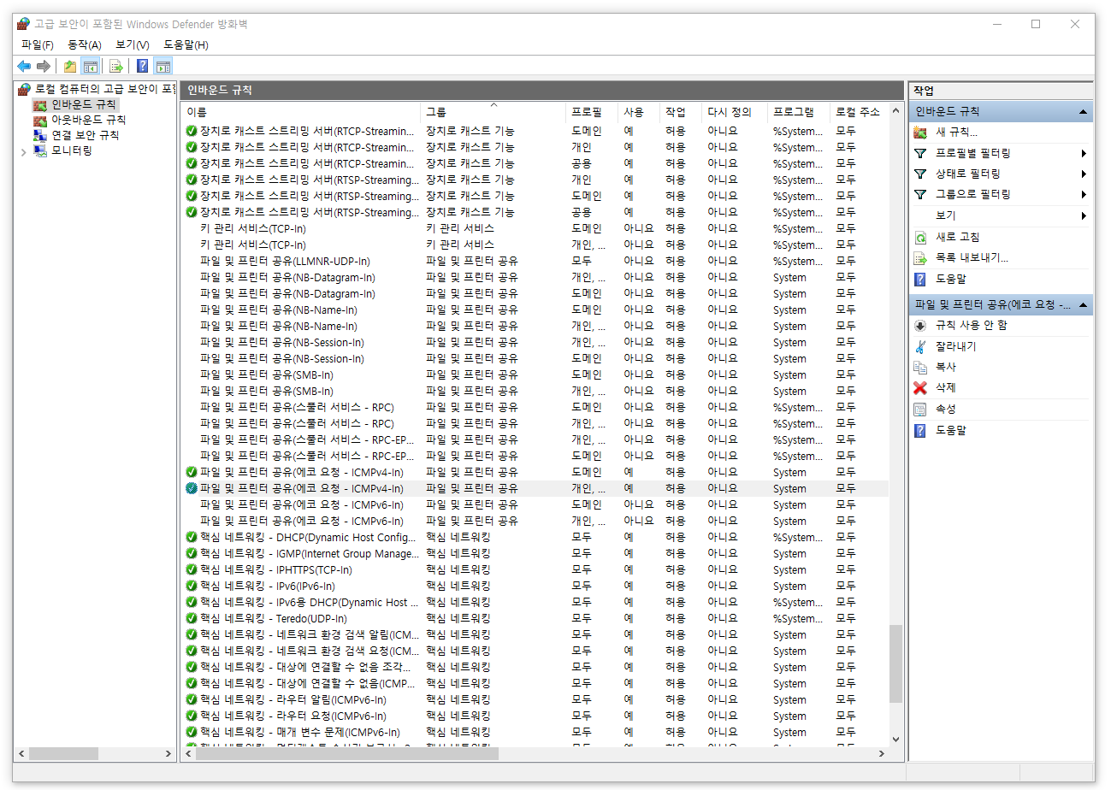1111x790 pixels.
Task: Toggle the show/hide action pane toolbar icon
Action: click(x=163, y=67)
